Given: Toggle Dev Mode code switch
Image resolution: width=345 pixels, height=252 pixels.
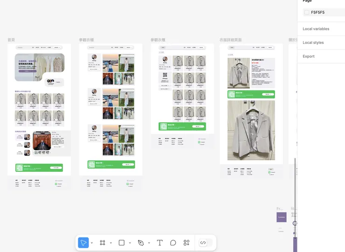Looking at the screenshot, I should 206,243.
